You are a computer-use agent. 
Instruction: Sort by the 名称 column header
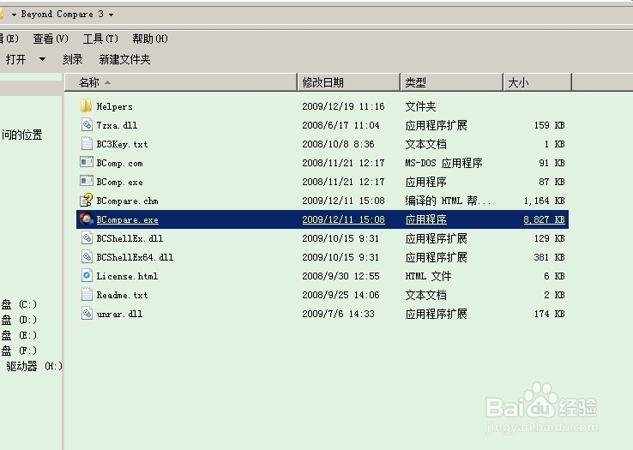coord(180,82)
